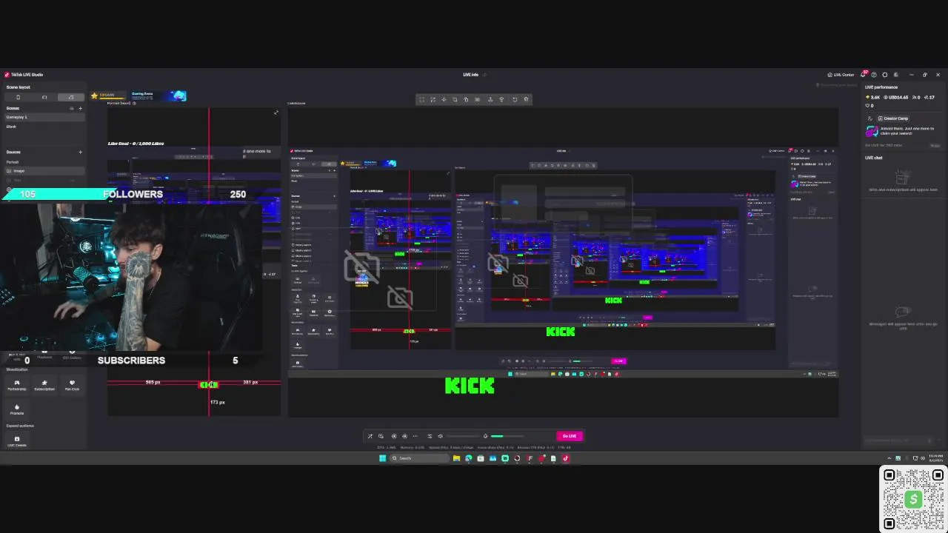Image resolution: width=948 pixels, height=533 pixels.
Task: Open the help question-mark icon
Action: [x=874, y=75]
